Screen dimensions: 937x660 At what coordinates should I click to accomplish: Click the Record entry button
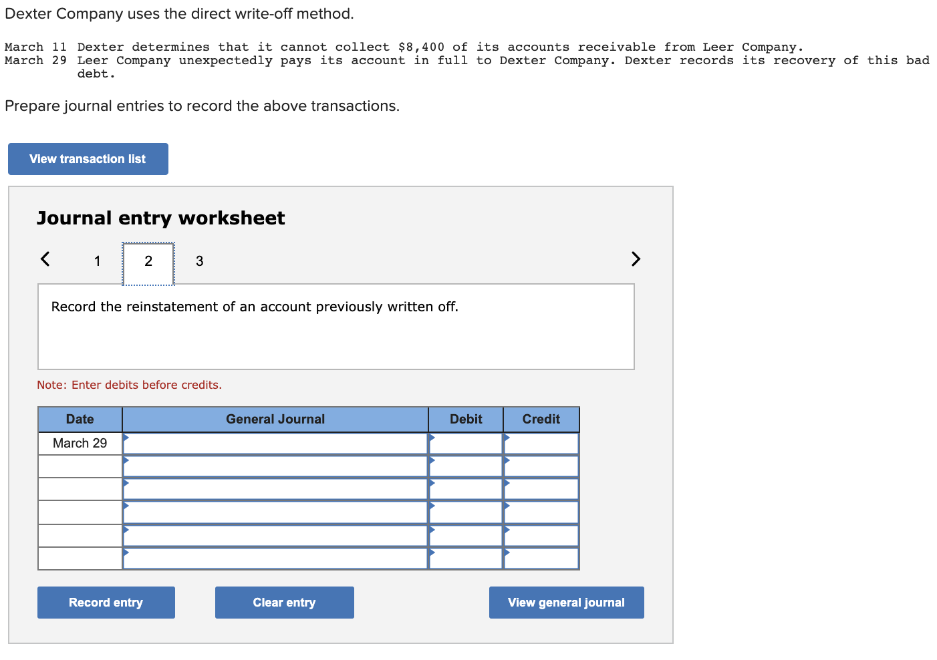tap(106, 603)
